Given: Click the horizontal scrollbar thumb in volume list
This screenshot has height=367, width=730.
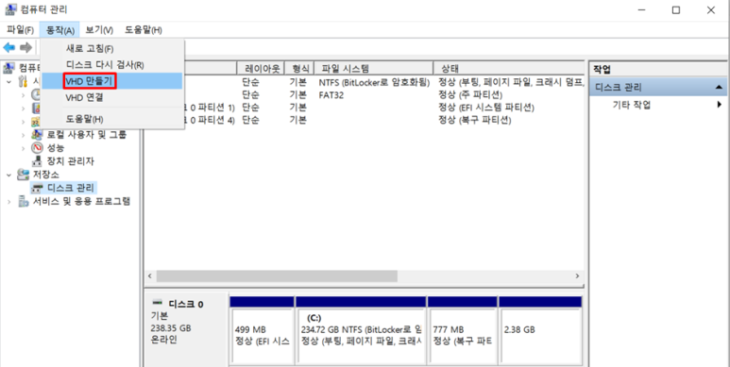Looking at the screenshot, I should tap(277, 275).
